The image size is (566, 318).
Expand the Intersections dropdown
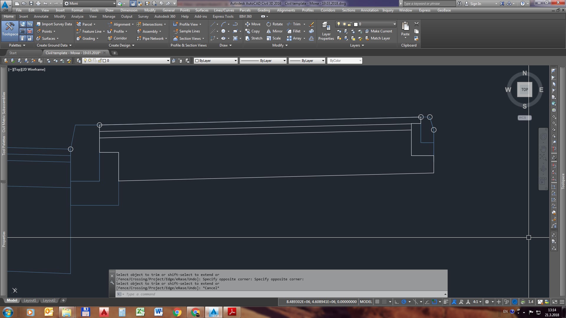164,24
